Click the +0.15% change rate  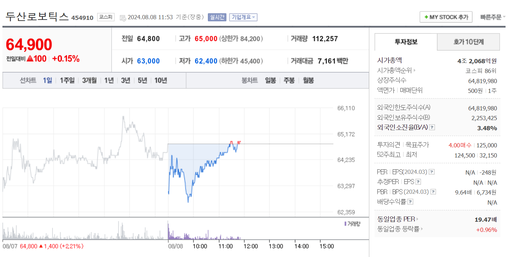tap(66, 59)
